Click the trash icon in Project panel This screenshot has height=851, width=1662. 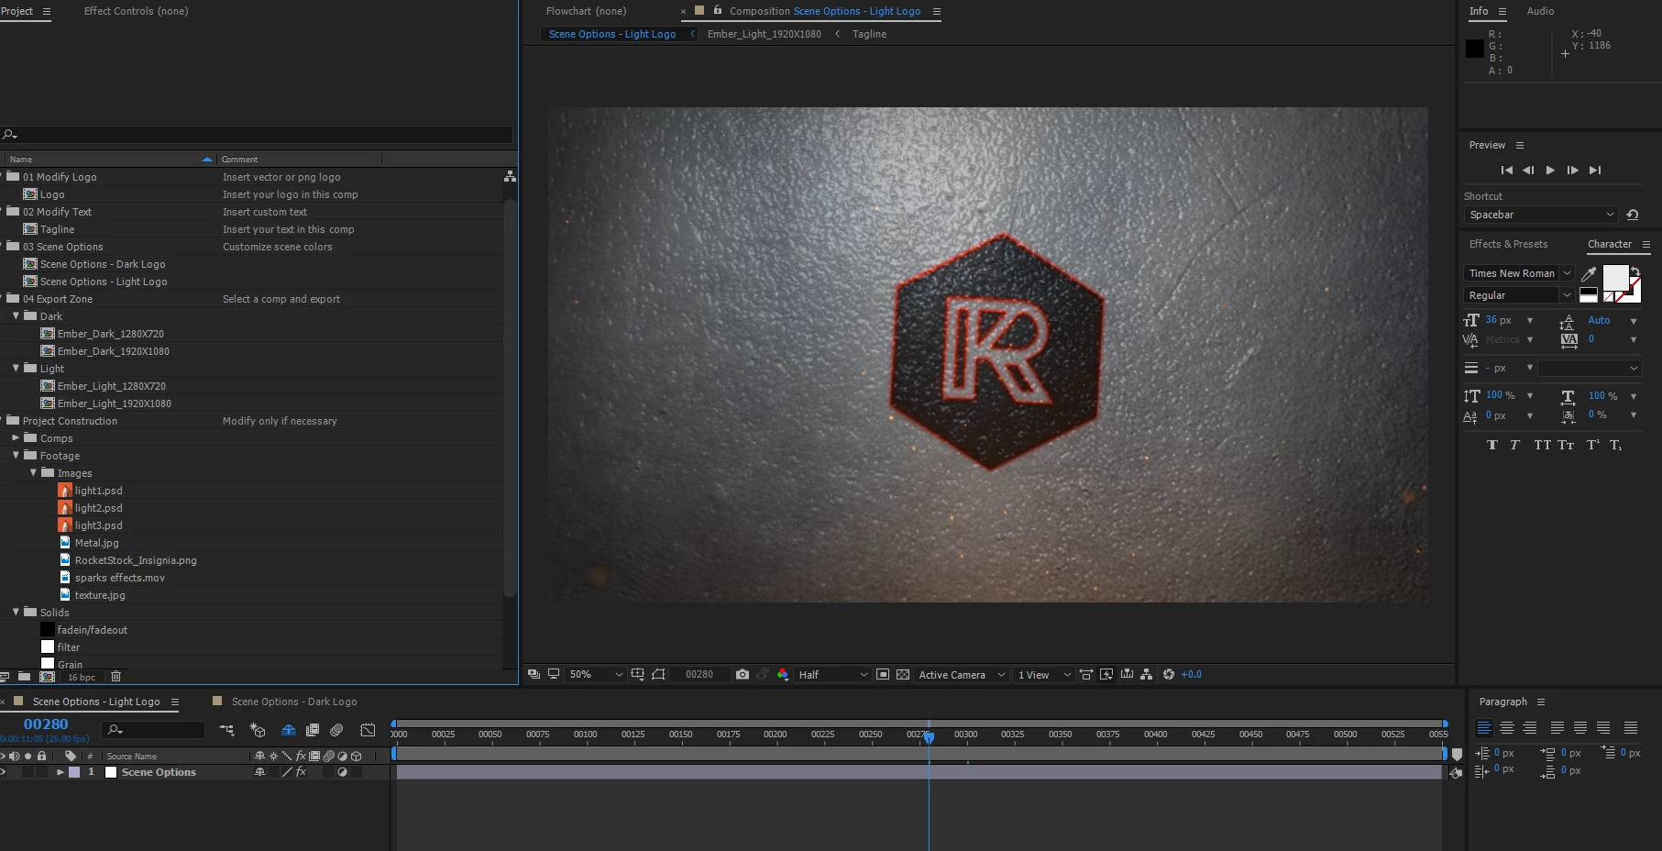pos(116,677)
